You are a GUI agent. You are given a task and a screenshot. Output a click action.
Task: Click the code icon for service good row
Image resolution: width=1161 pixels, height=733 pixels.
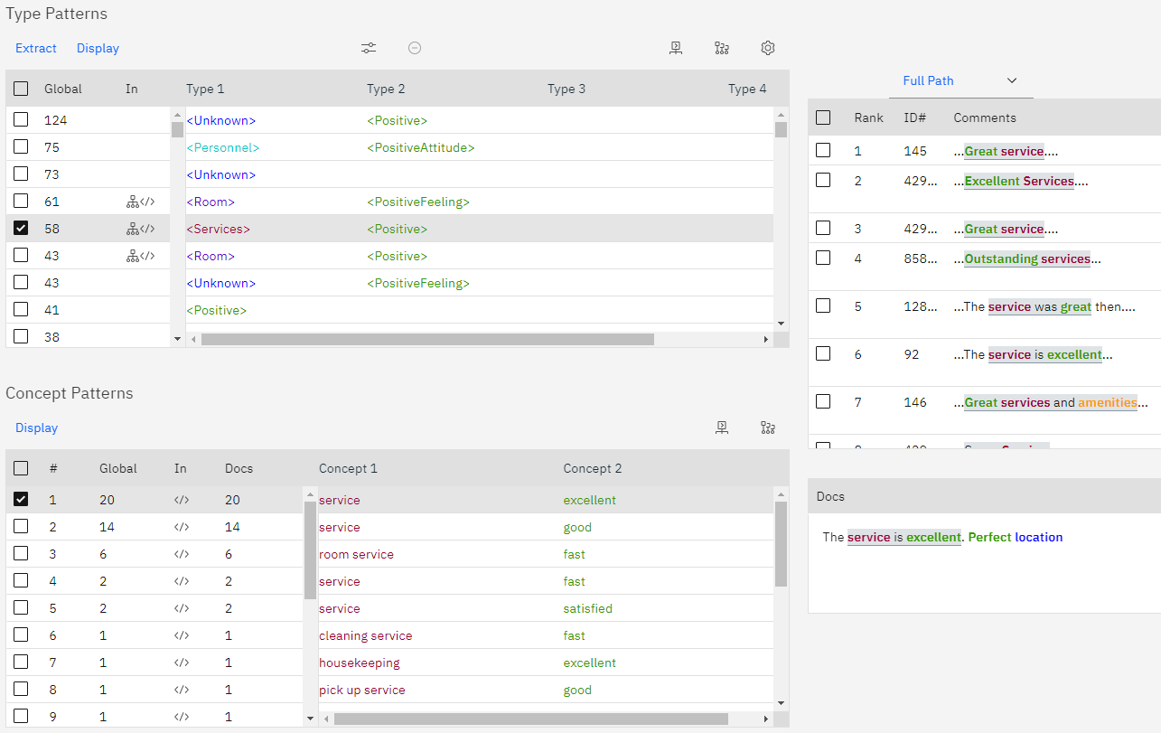(182, 527)
